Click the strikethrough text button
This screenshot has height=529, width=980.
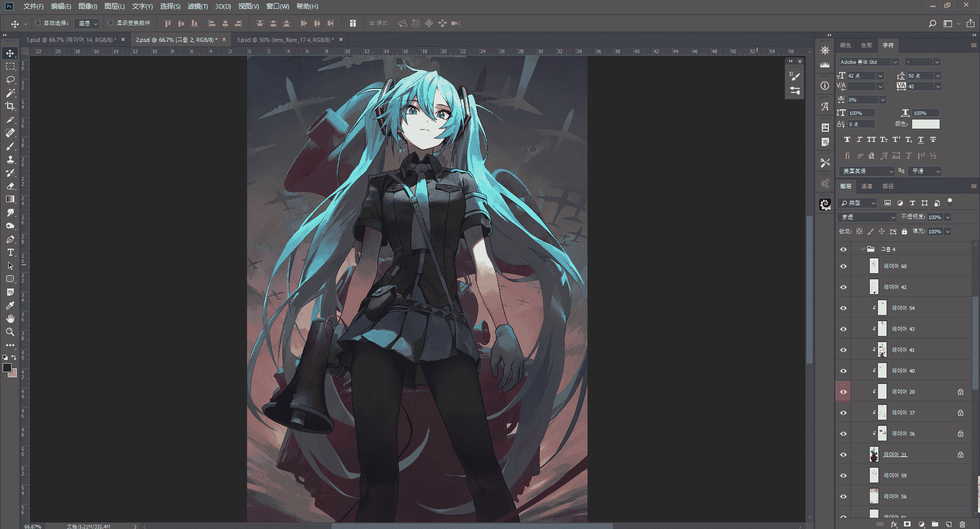pos(933,139)
